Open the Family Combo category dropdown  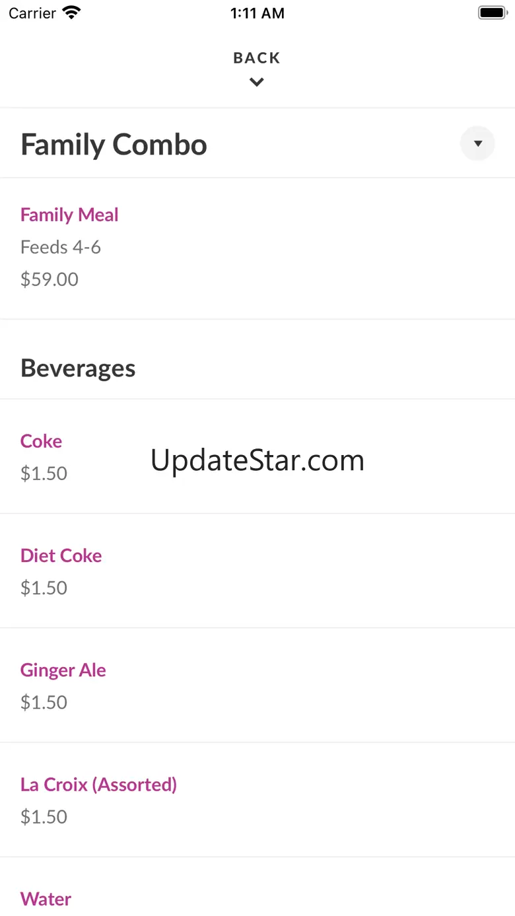tap(477, 143)
